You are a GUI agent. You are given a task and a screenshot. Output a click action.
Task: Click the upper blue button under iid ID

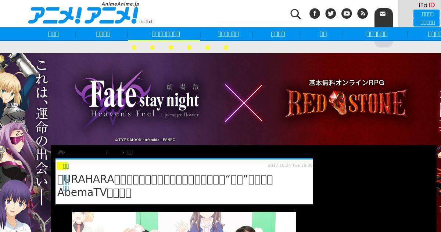pyautogui.click(x=426, y=14)
